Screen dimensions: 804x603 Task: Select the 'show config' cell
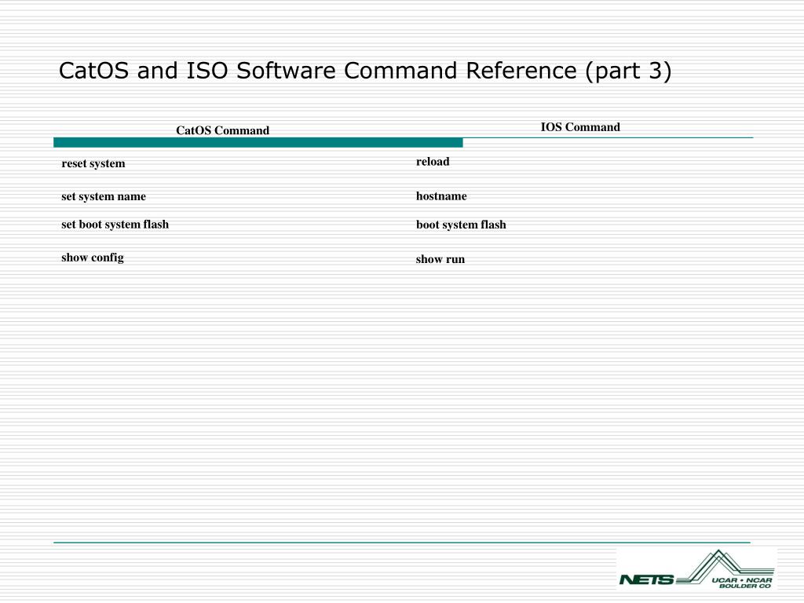click(93, 258)
